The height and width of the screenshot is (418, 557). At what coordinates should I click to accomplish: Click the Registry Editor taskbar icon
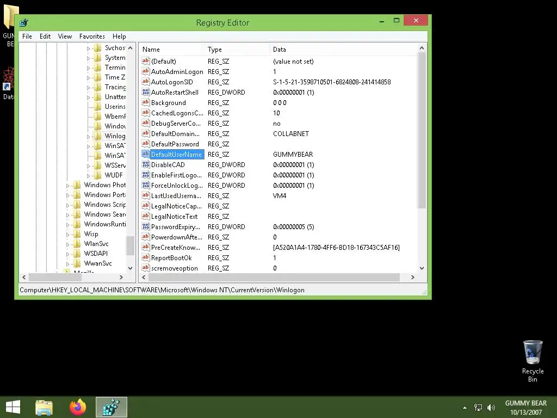pyautogui.click(x=111, y=407)
